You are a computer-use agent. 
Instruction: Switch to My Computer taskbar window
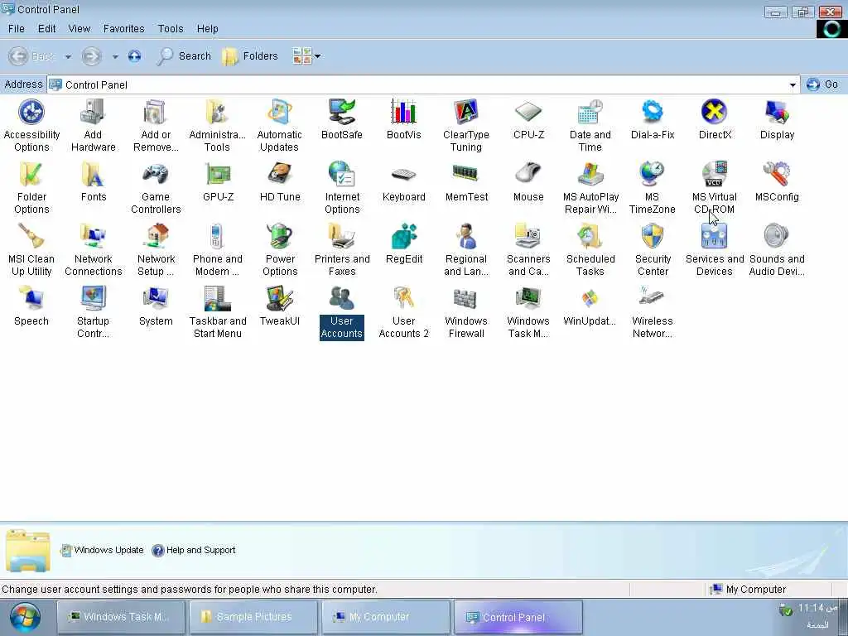[386, 616]
